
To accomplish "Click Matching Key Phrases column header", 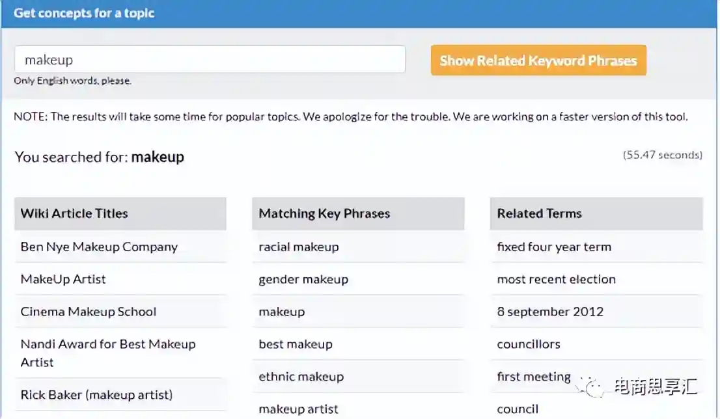I will pyautogui.click(x=324, y=213).
